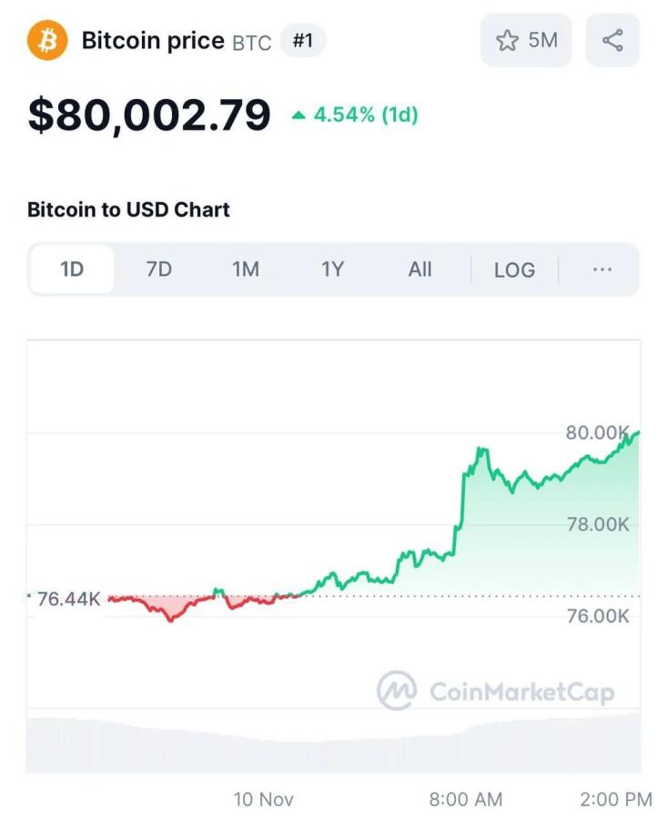Open the three-dots more chart options
The width and height of the screenshot is (667, 819).
click(x=602, y=269)
